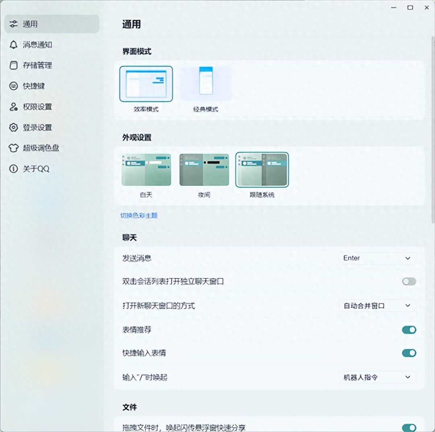The height and width of the screenshot is (432, 435).
Task: Disable the 表情推荐 toggle
Action: tap(409, 330)
